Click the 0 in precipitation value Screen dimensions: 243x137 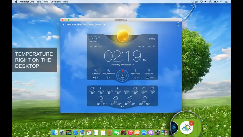click(x=109, y=77)
